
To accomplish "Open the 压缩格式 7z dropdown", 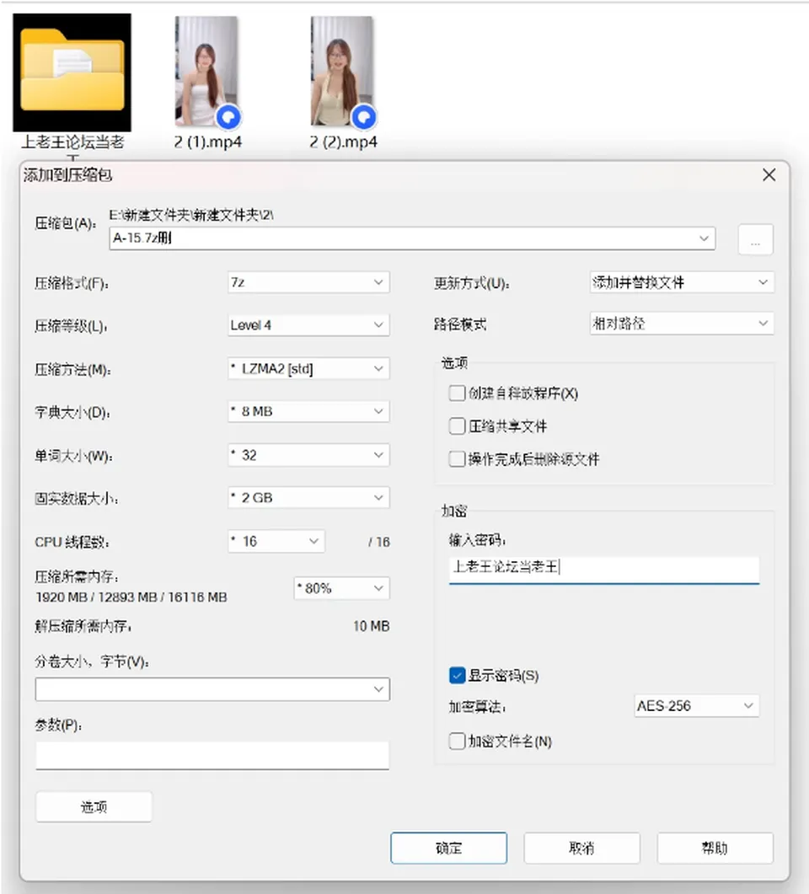I will (x=308, y=282).
